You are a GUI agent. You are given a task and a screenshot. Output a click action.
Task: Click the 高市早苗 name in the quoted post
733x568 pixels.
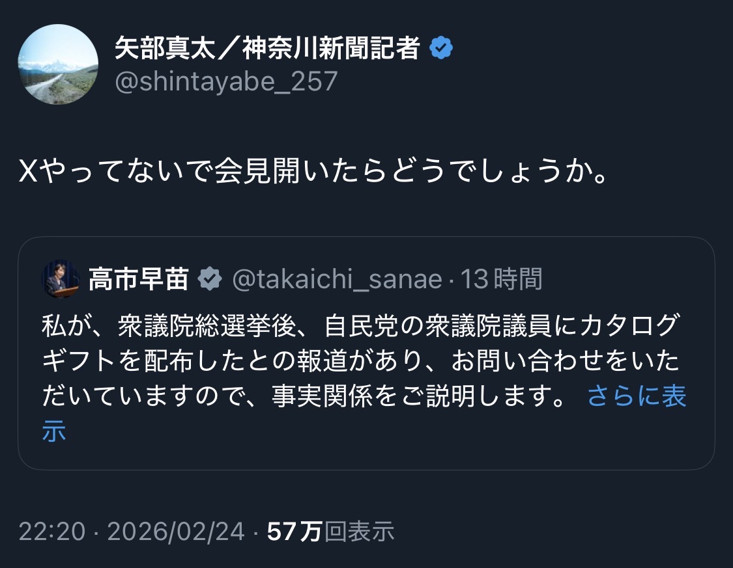(138, 279)
